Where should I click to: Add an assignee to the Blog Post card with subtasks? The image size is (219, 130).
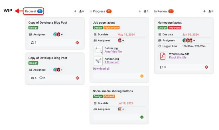(x=62, y=70)
